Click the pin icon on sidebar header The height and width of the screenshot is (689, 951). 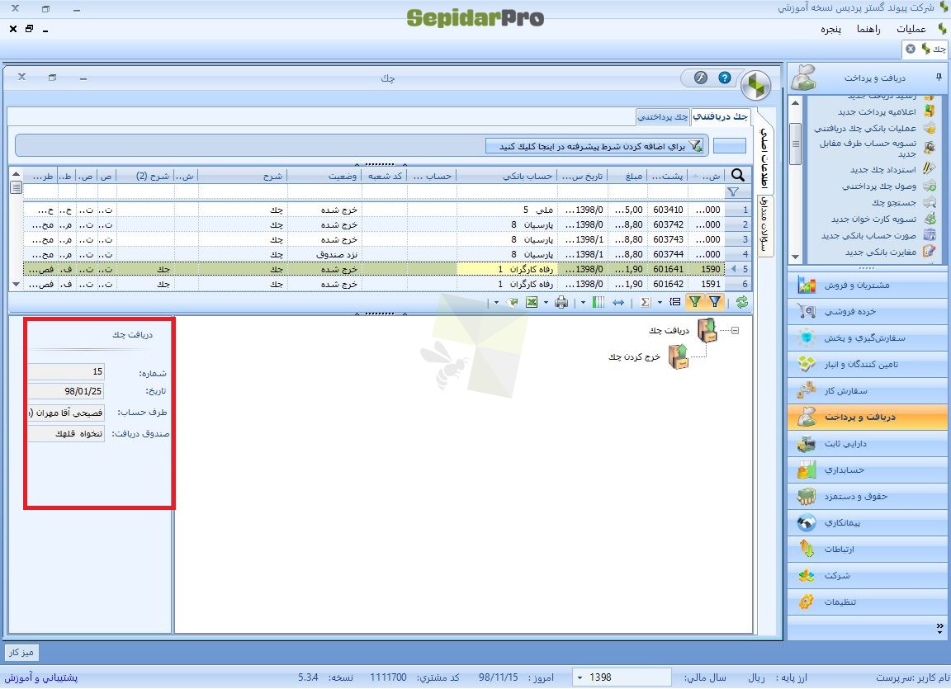[x=939, y=77]
